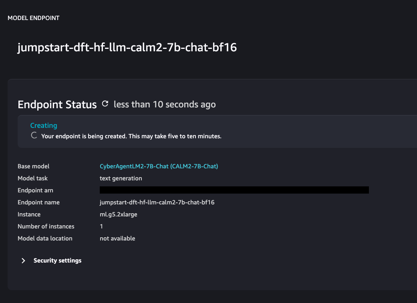The image size is (417, 303).
Task: Click the Endpoint arn field label
Action: pos(35,190)
